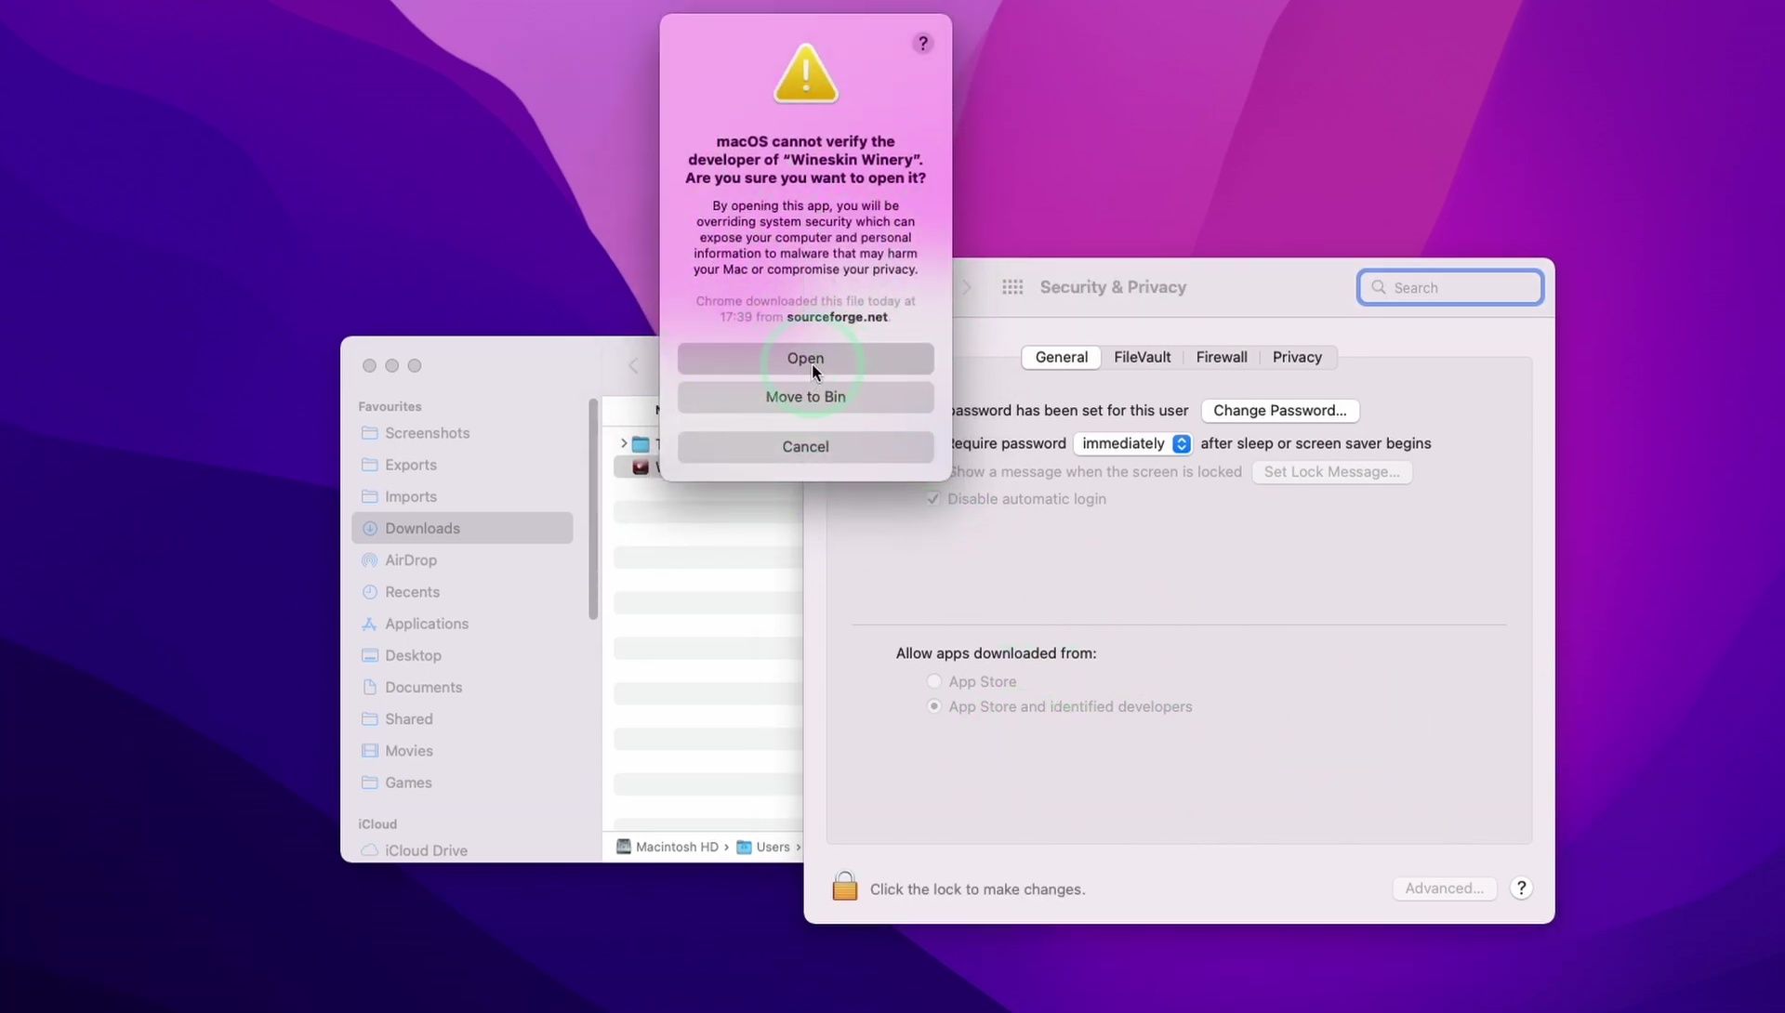Select the App Store radio option
Image resolution: width=1785 pixels, height=1013 pixels.
coord(934,682)
